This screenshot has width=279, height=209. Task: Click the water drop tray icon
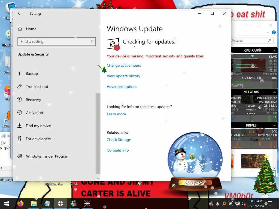[x=217, y=204]
